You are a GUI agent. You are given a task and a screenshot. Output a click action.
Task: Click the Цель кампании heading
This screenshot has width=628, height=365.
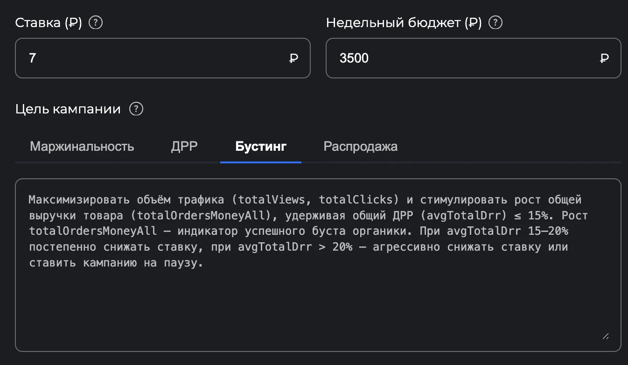[68, 109]
